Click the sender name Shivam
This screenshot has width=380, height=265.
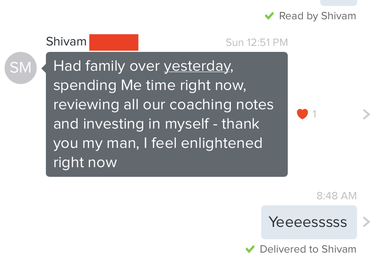[66, 41]
